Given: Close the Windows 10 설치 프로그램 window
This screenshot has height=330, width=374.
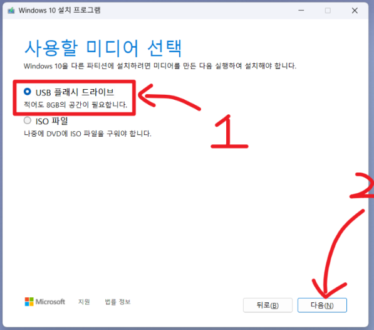Looking at the screenshot, I should click(x=355, y=11).
